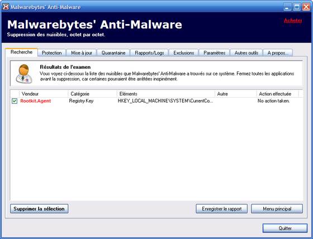Image resolution: width=313 pixels, height=239 pixels.
Task: Sort by the Catégorie column header
Action: click(x=92, y=94)
